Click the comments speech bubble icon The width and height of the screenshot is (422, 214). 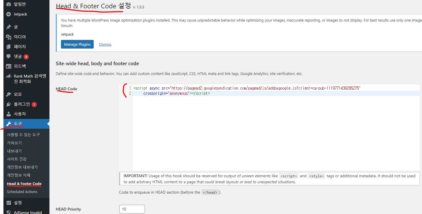coord(9,56)
